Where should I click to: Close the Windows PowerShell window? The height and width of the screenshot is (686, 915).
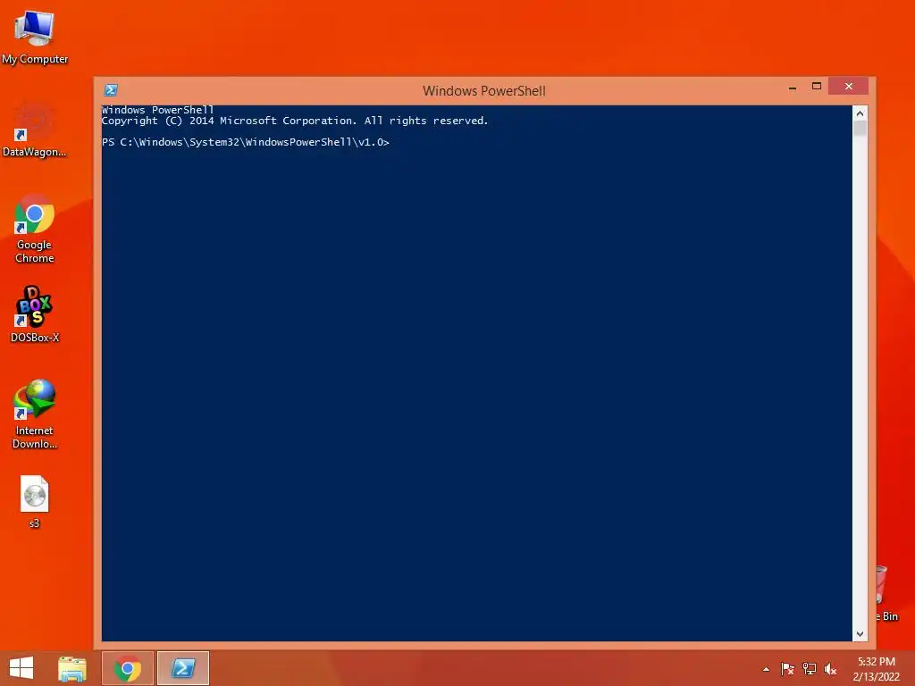coord(849,86)
